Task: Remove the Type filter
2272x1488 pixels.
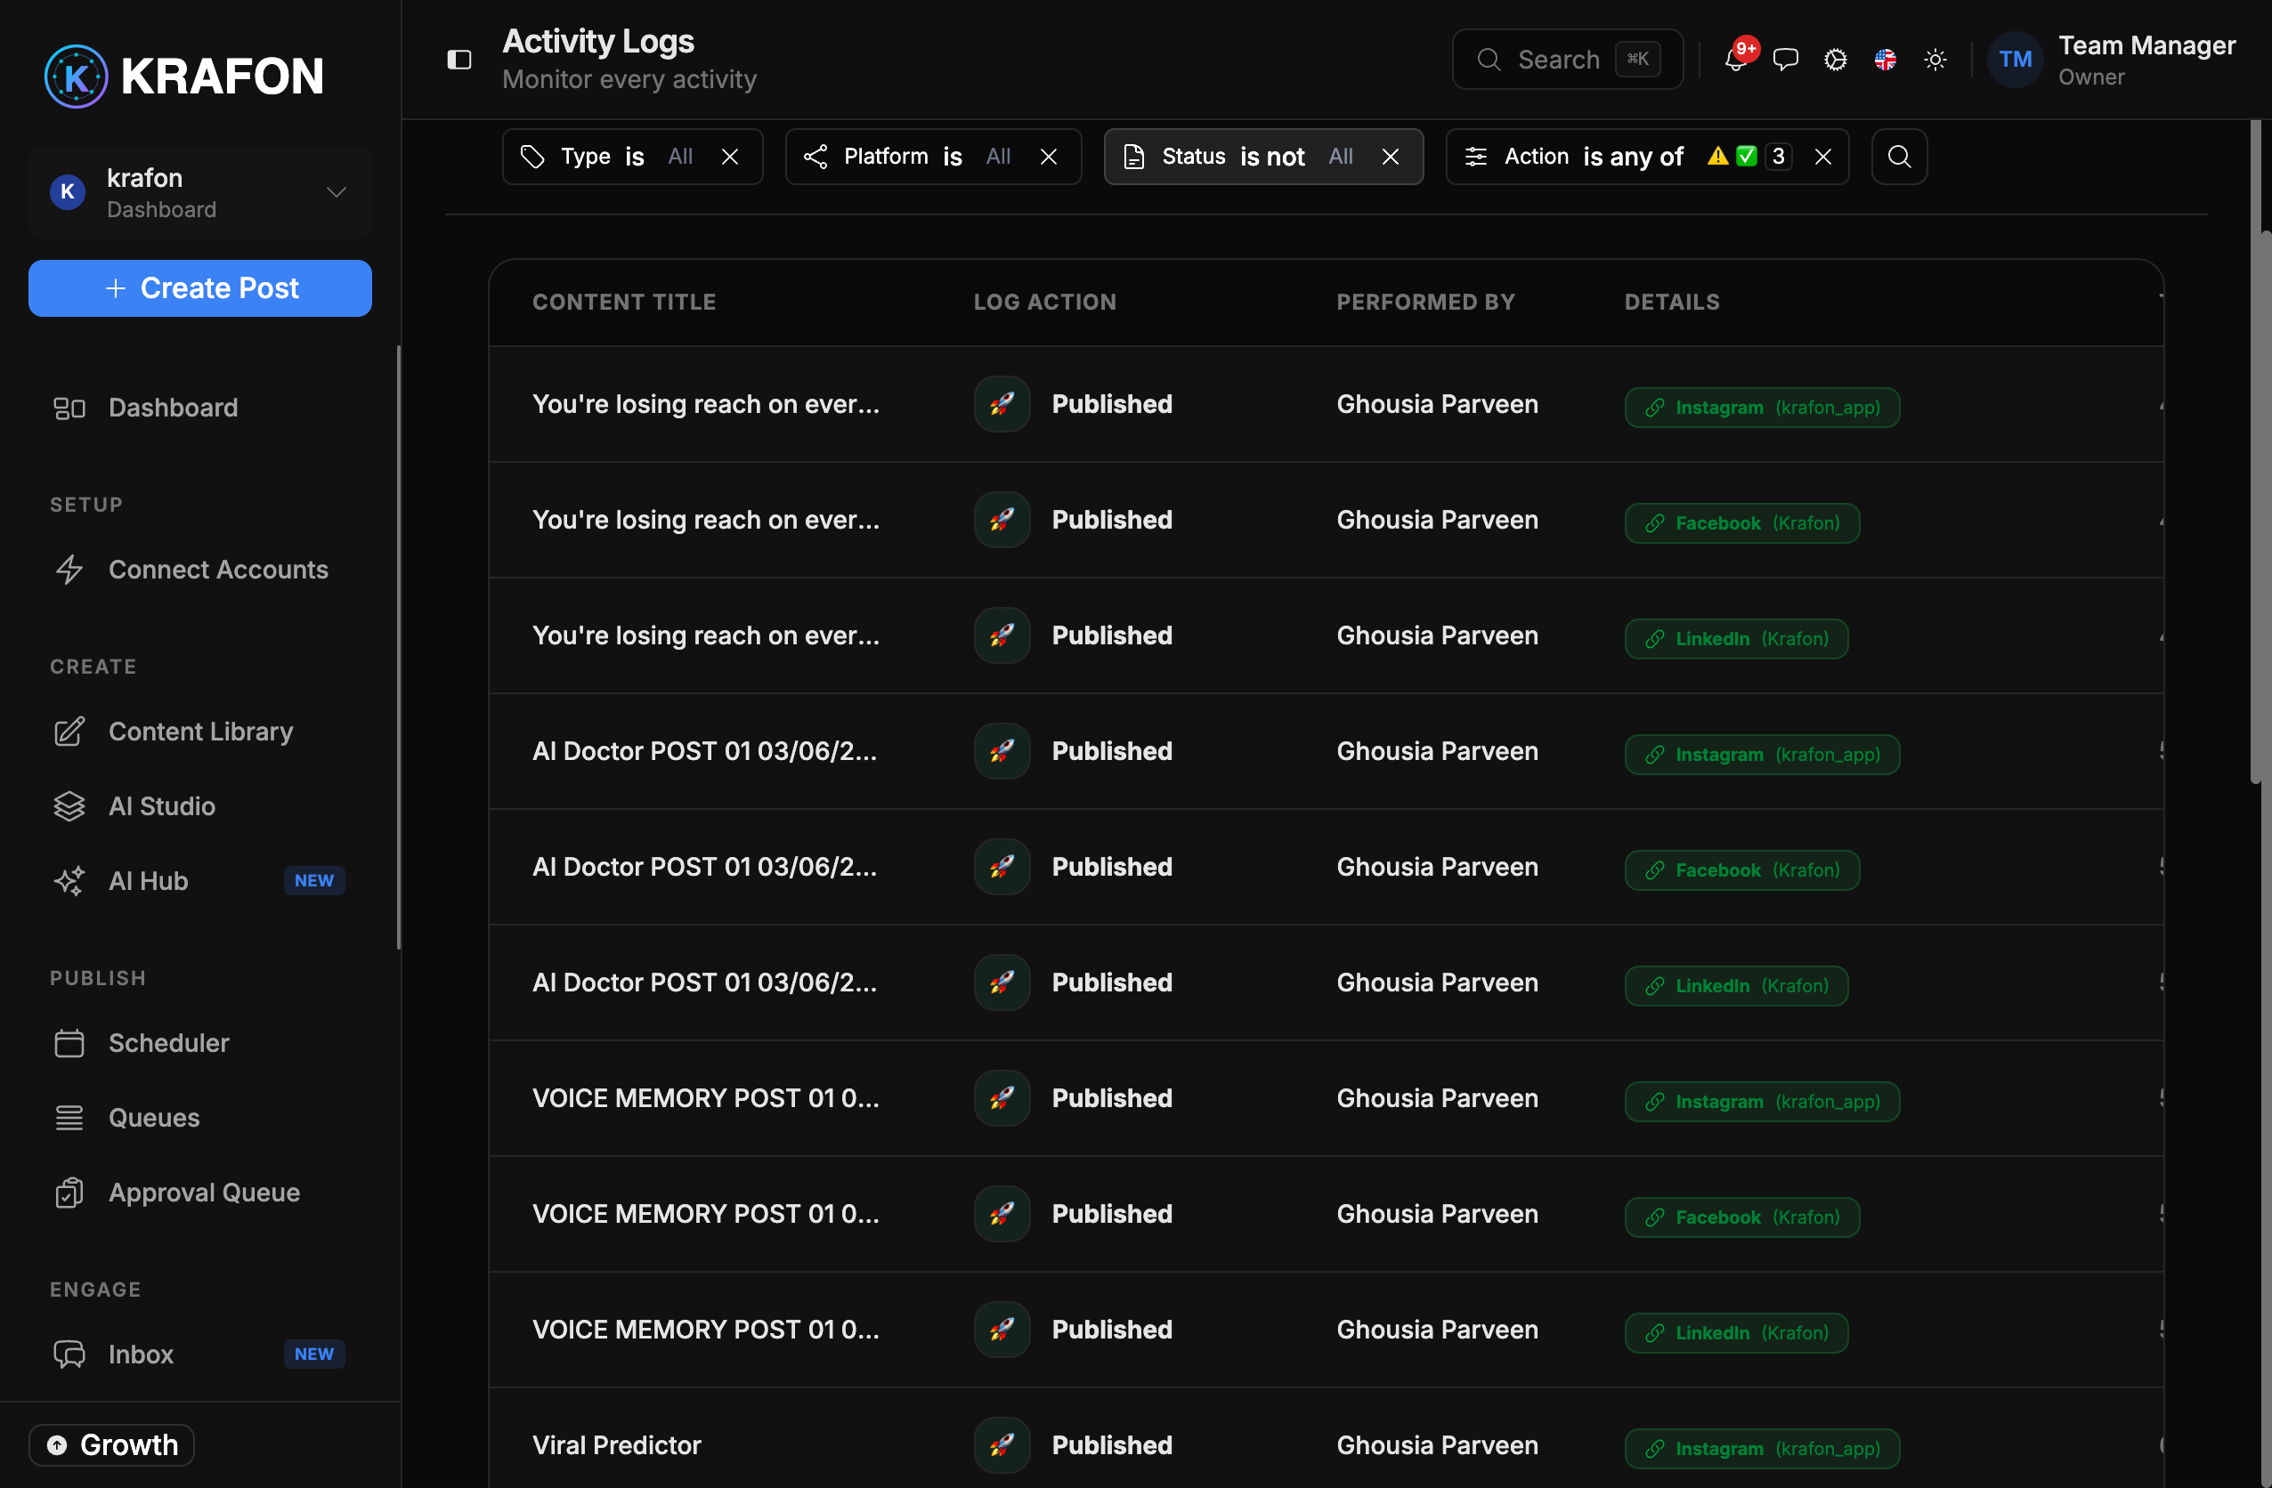Action: coord(730,157)
